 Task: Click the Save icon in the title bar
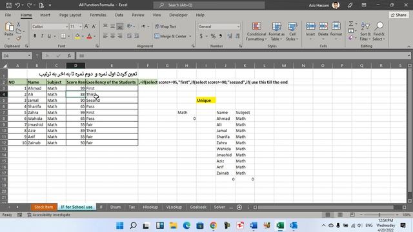[x=8, y=5]
